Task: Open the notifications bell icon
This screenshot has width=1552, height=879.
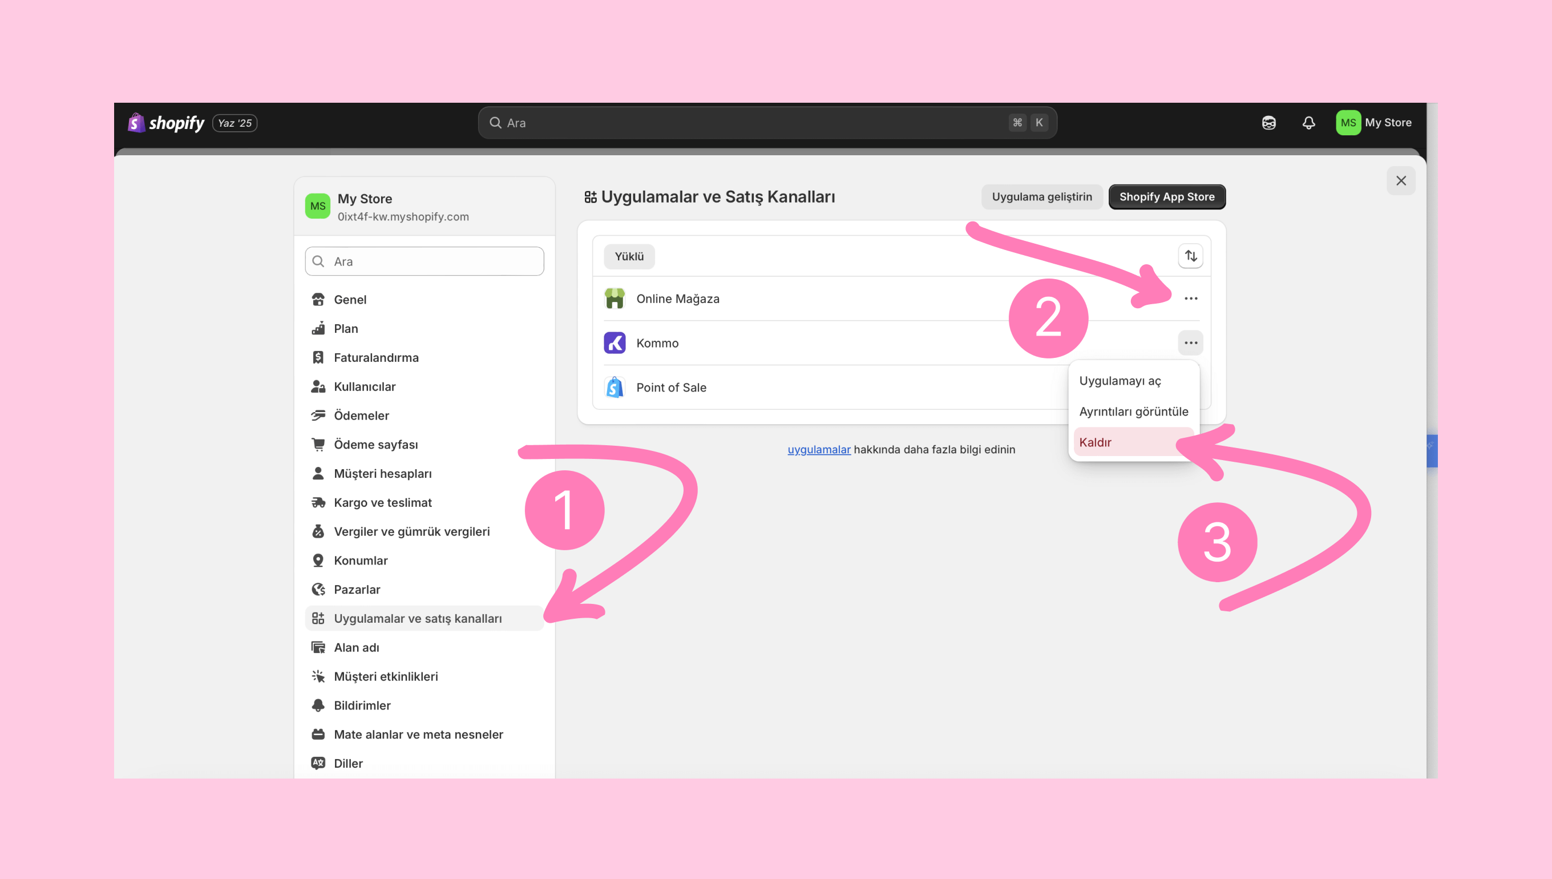Action: pos(1308,123)
